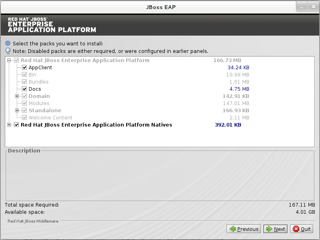Collapse the Red Hat JBoss Enterprise Application Platform tree
This screenshot has width=320, height=240.
coord(9,60)
